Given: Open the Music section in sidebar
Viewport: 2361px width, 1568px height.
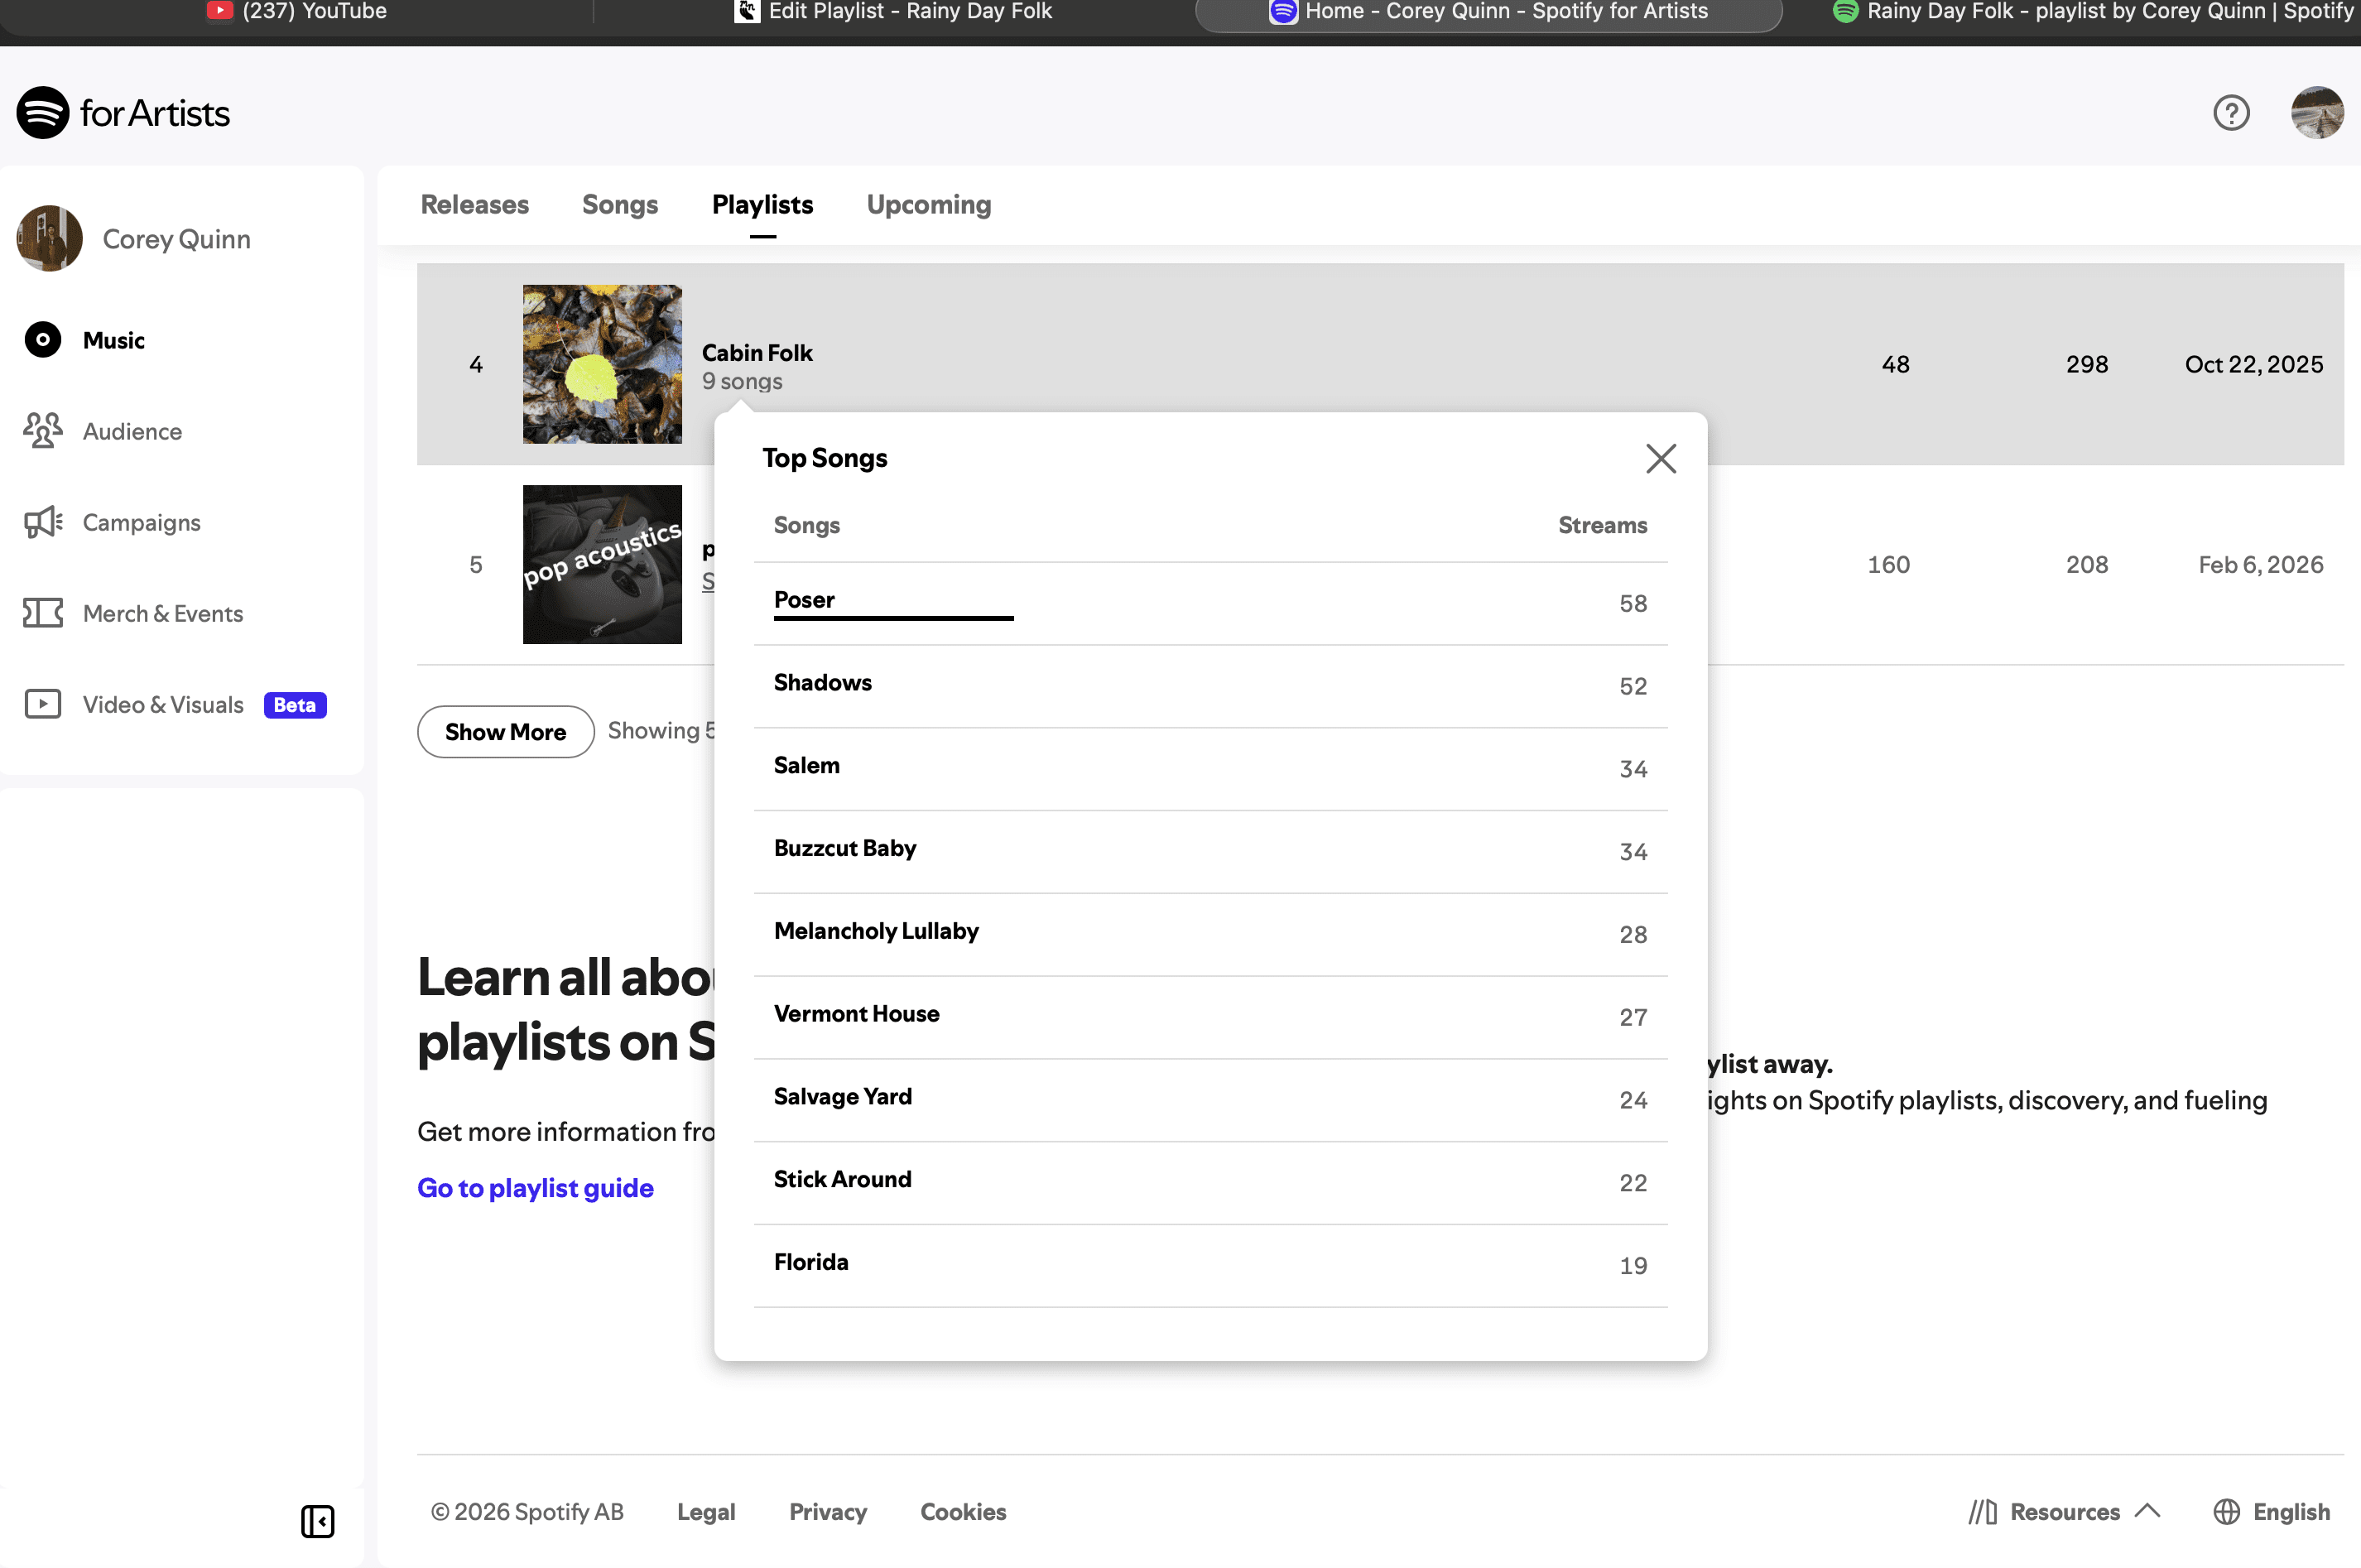Looking at the screenshot, I should pos(113,340).
